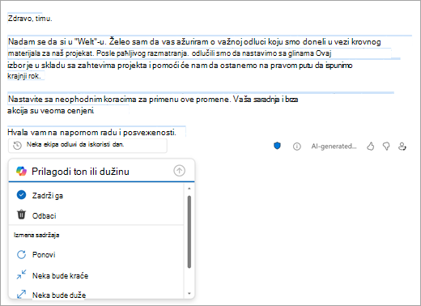Screen dimensions: 421x306
Task: Click the Izmena sadržaja header text
Action: [x=36, y=235]
